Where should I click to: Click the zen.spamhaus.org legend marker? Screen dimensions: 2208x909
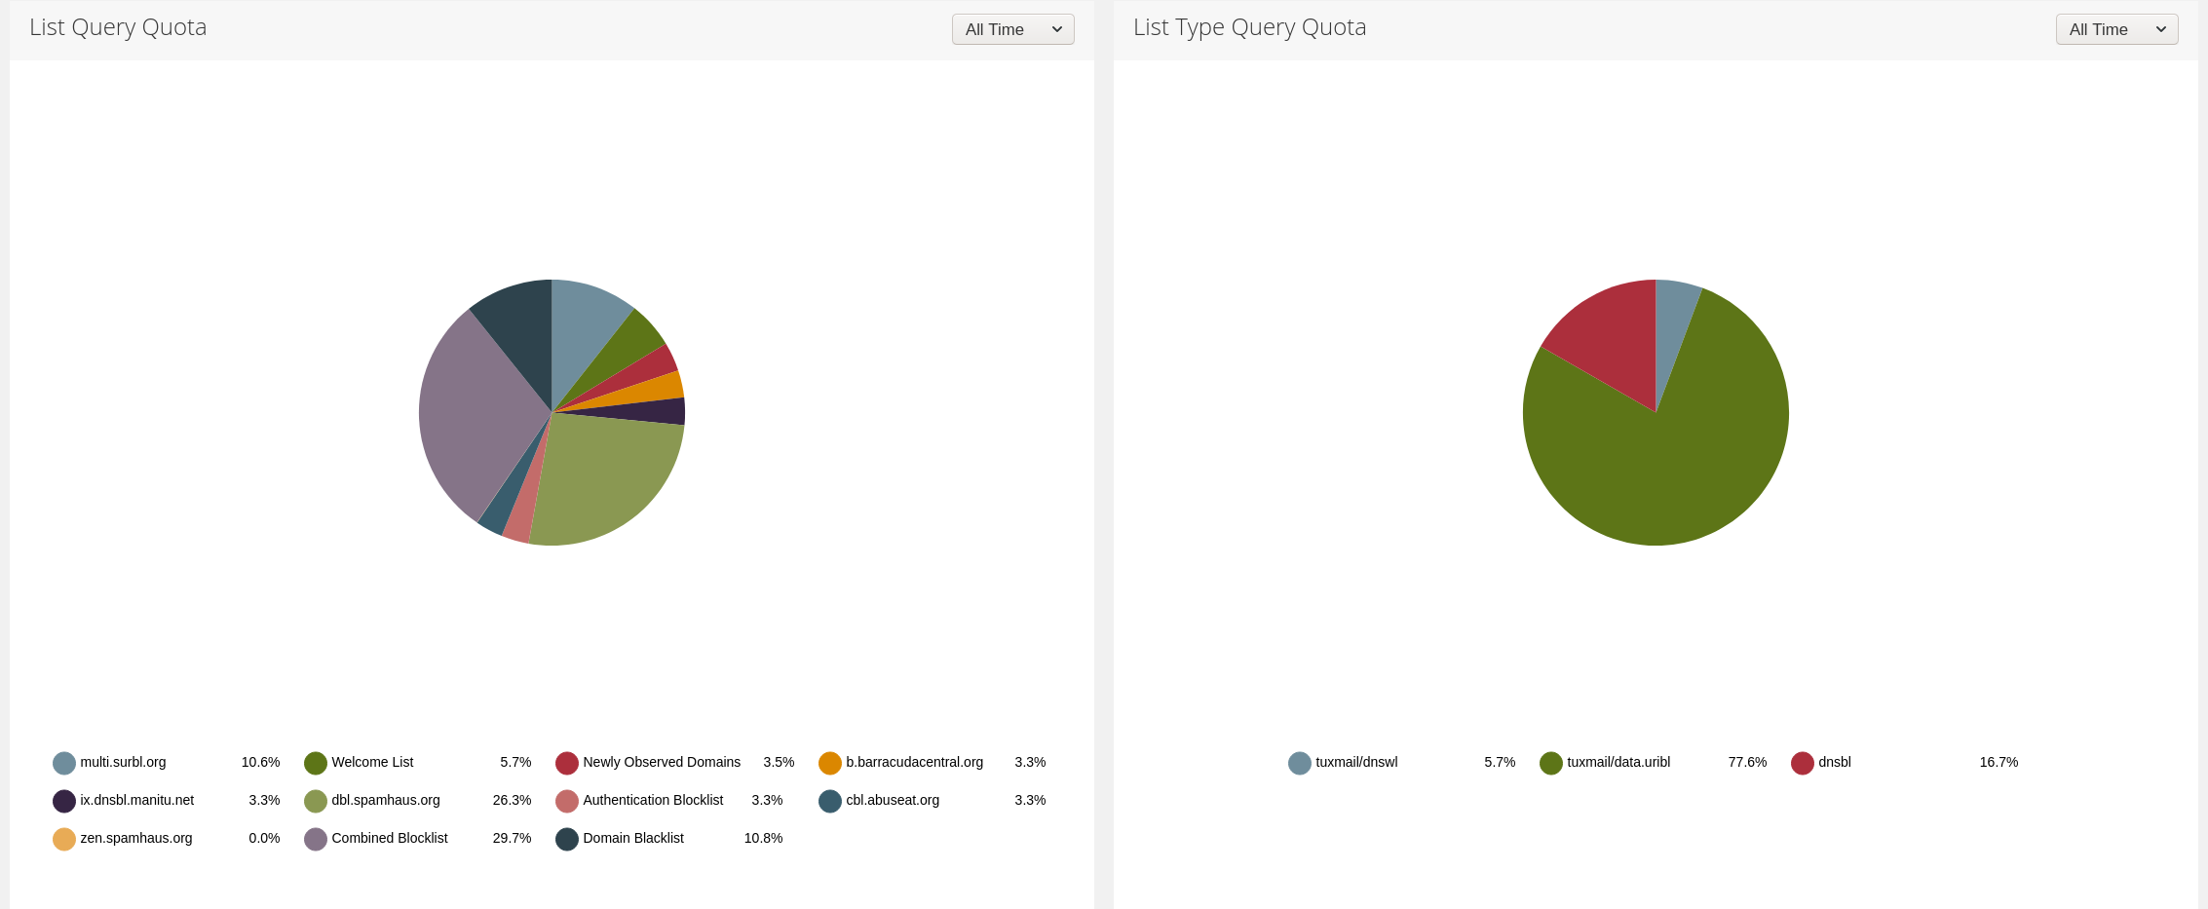coord(63,838)
